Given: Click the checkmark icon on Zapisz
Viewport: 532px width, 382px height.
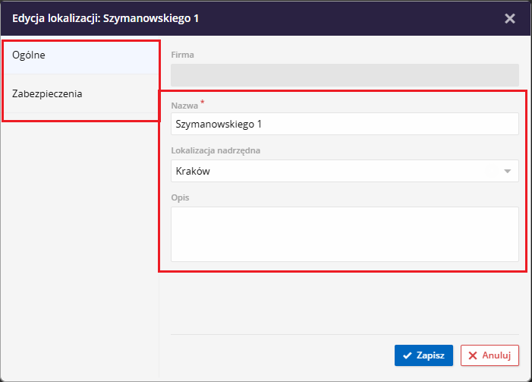Looking at the screenshot, I should (408, 355).
